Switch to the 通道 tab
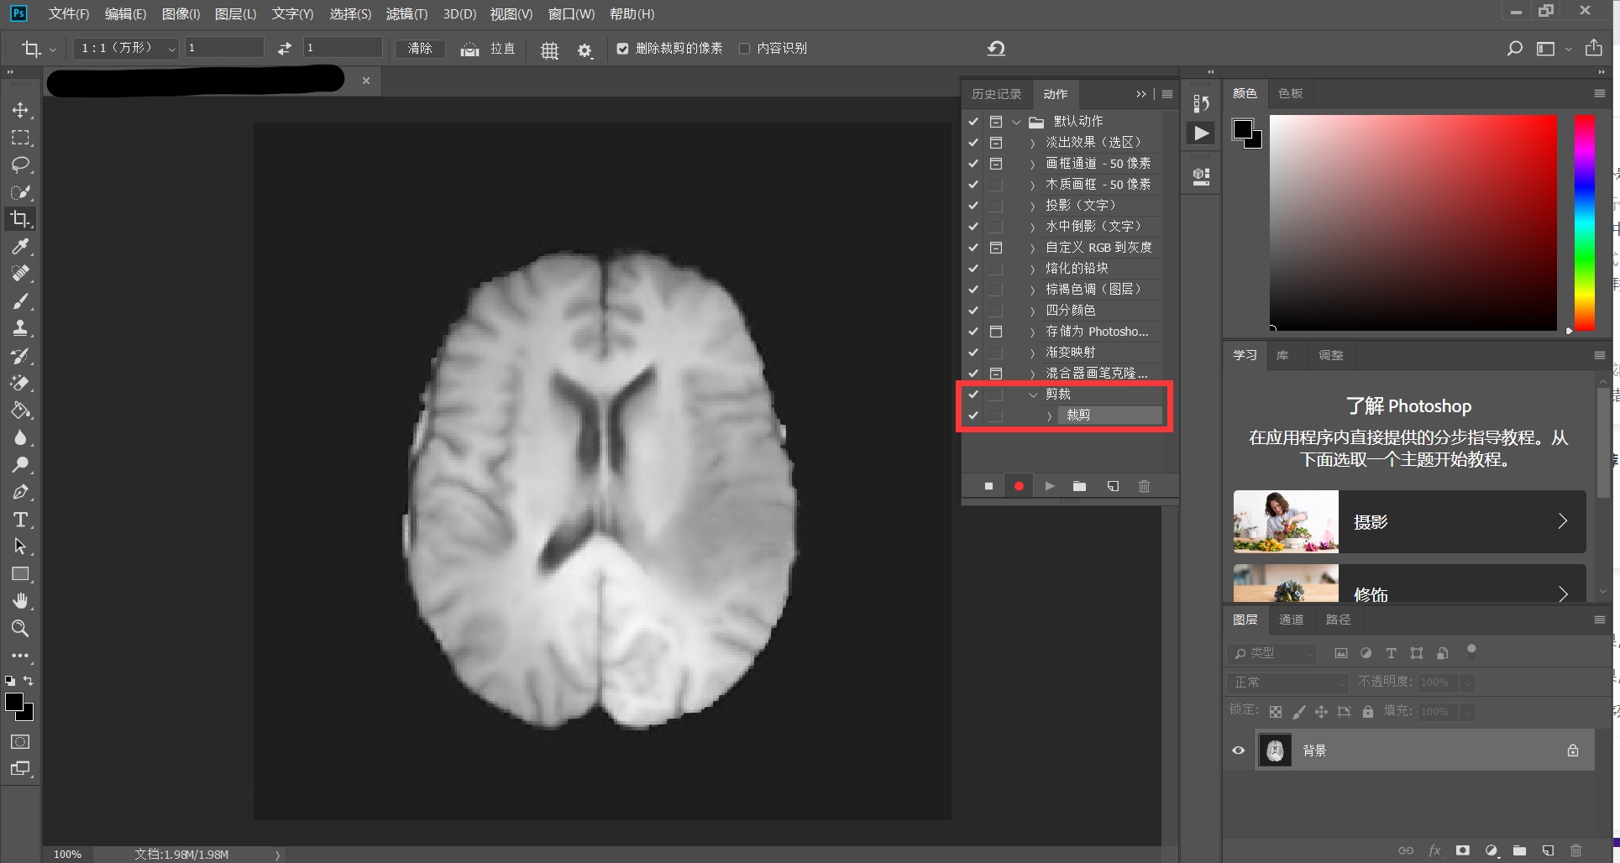 click(1291, 620)
